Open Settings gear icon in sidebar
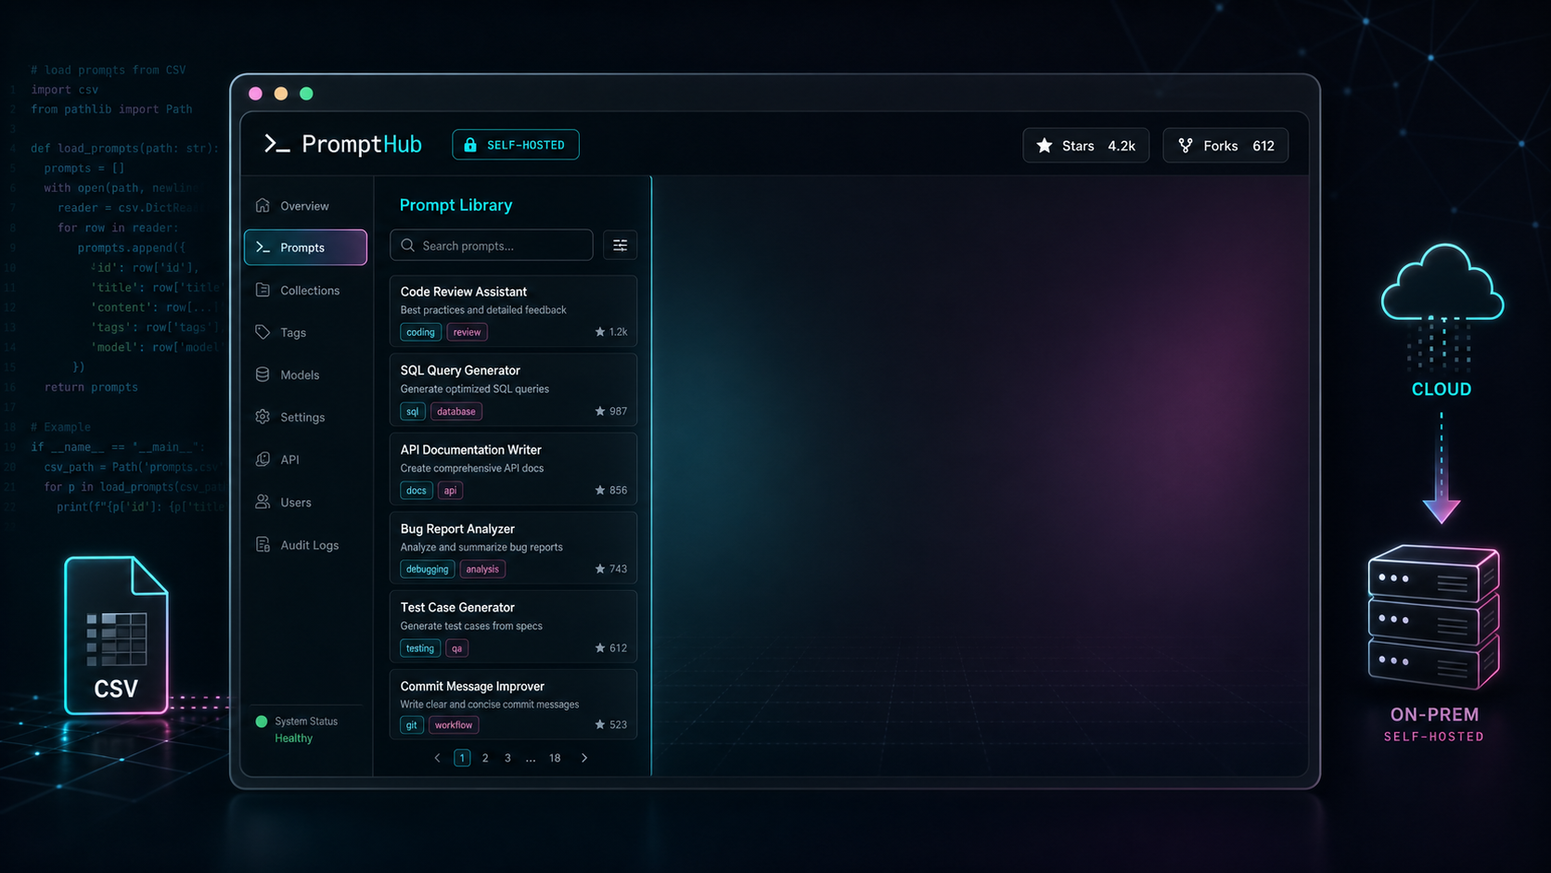The height and width of the screenshot is (873, 1551). (263, 417)
